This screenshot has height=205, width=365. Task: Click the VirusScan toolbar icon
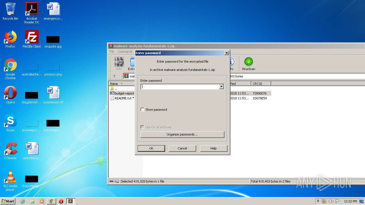[248, 64]
